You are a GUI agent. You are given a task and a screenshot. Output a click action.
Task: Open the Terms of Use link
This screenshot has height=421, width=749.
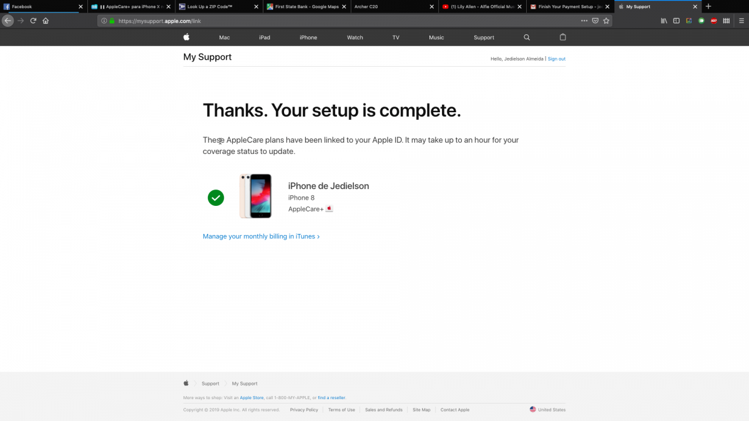tap(341, 410)
